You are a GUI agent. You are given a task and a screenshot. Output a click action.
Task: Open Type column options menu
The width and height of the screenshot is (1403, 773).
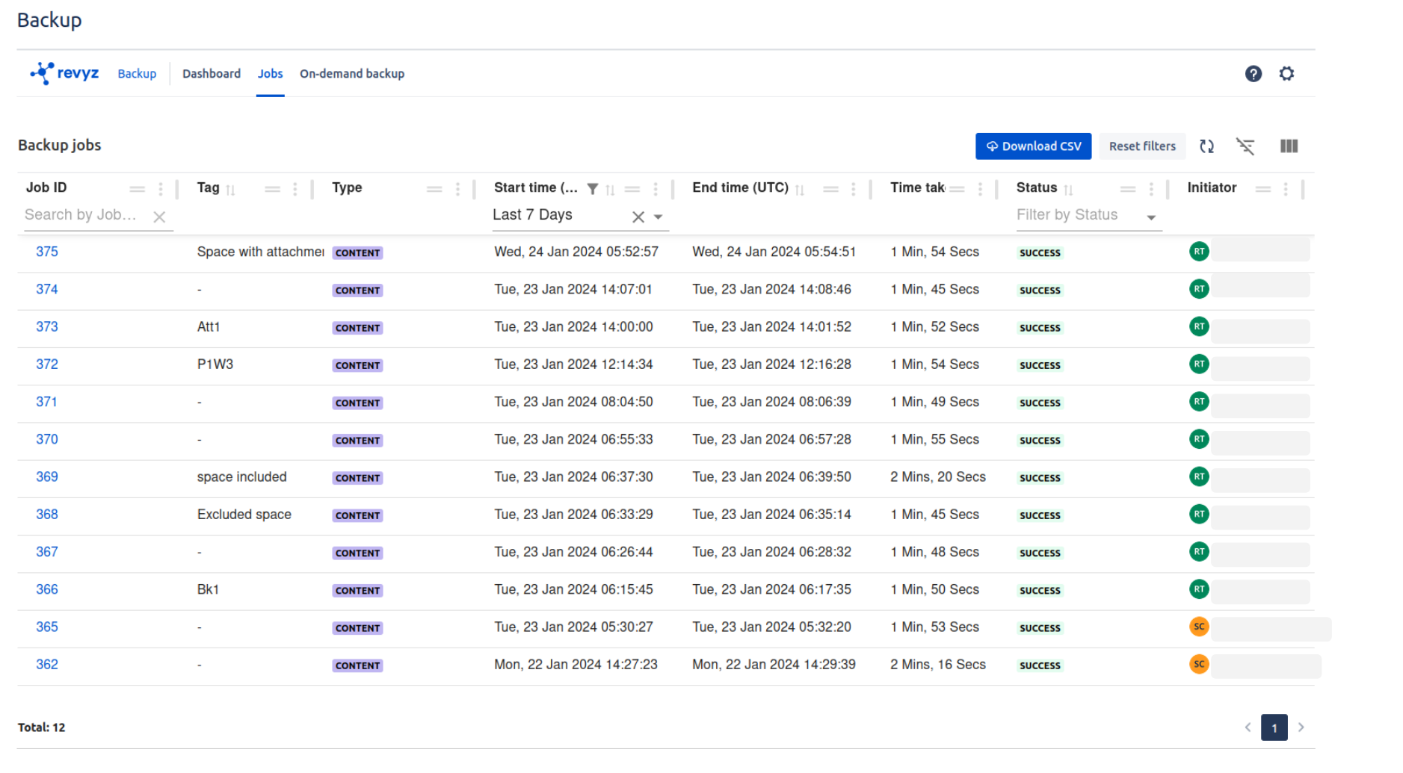(457, 189)
